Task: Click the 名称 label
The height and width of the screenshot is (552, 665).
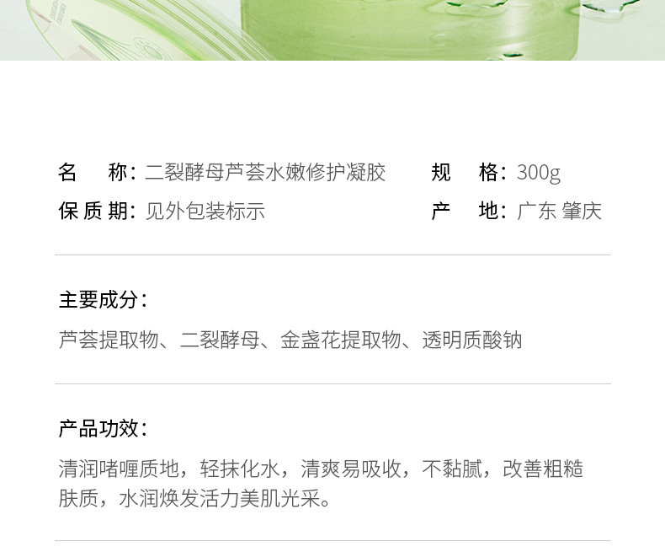Action: (x=97, y=173)
